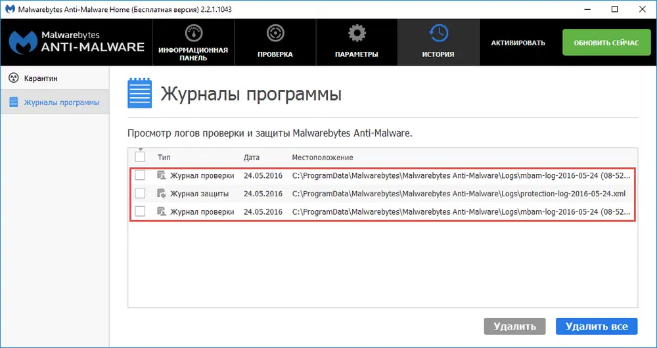Minimize the Malwarebytes window
Screen dimensions: 657x348
(588, 9)
